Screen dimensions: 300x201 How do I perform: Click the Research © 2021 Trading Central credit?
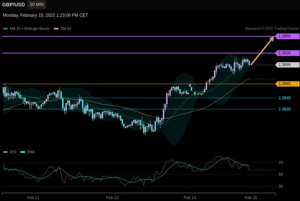click(x=272, y=29)
